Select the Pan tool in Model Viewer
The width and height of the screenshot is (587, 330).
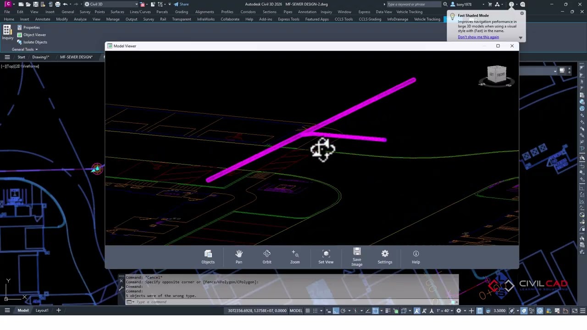(239, 257)
